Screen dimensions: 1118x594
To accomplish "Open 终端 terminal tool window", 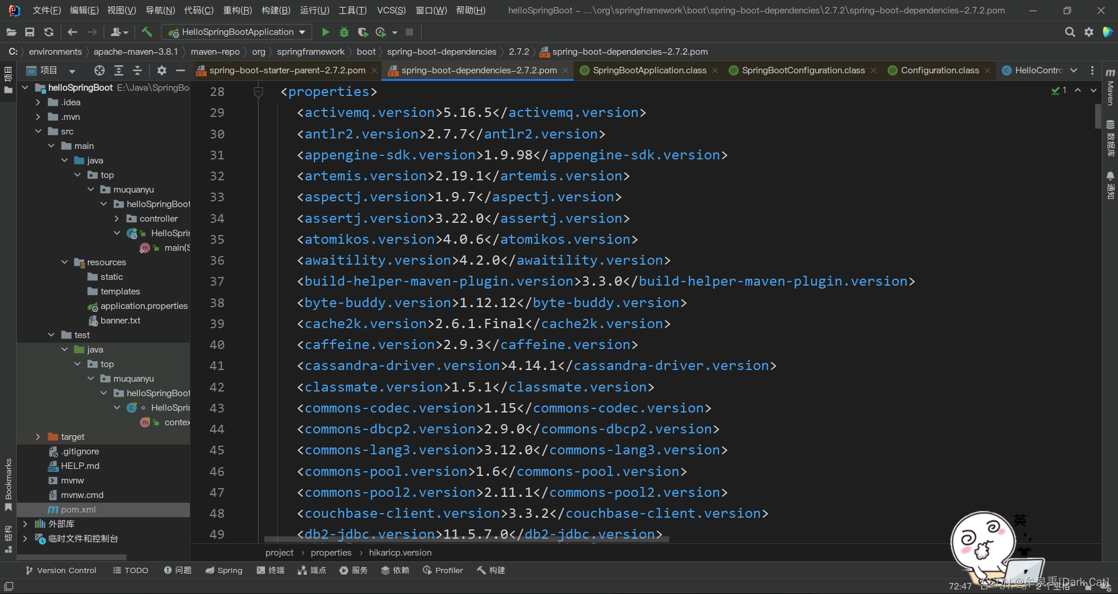I will point(270,570).
